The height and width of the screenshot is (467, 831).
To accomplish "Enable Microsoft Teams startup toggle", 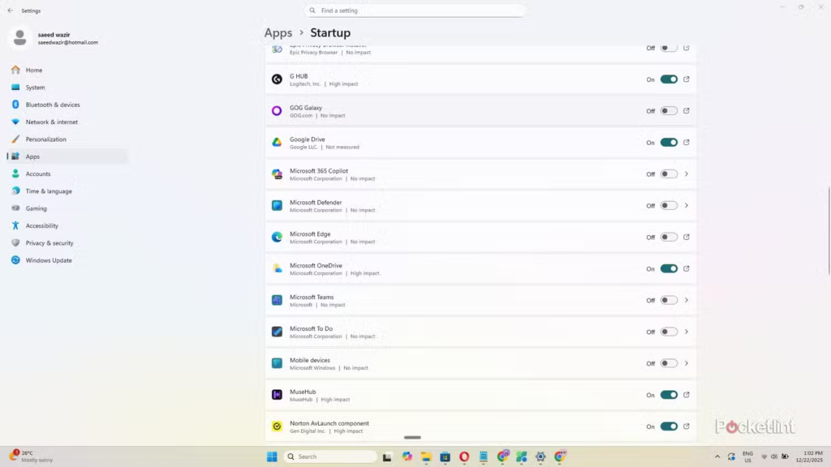I will tap(669, 300).
